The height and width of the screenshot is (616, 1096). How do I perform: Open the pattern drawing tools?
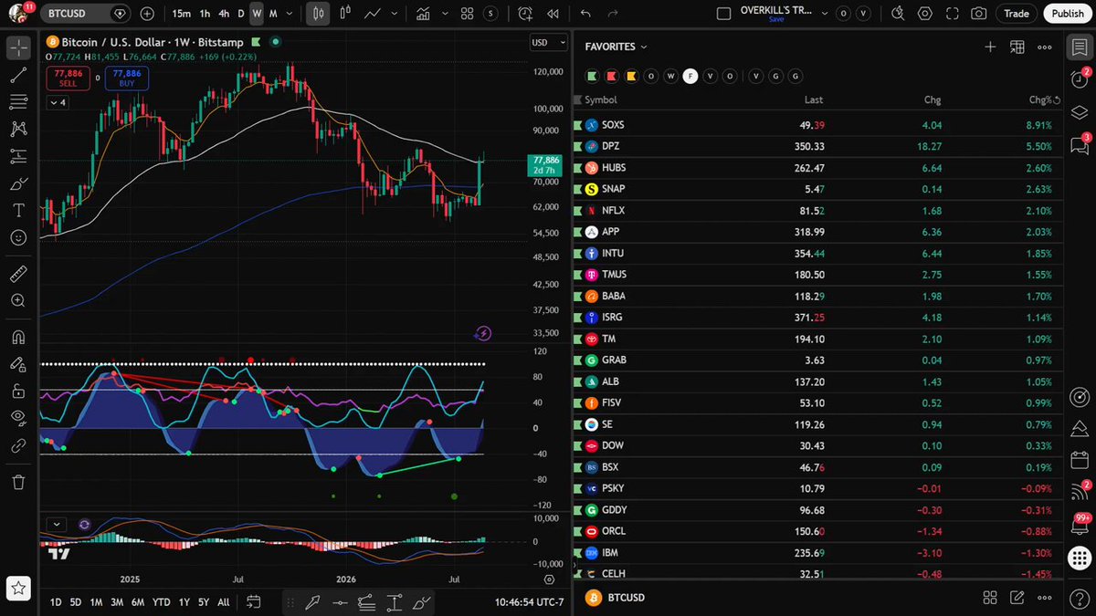[19, 130]
